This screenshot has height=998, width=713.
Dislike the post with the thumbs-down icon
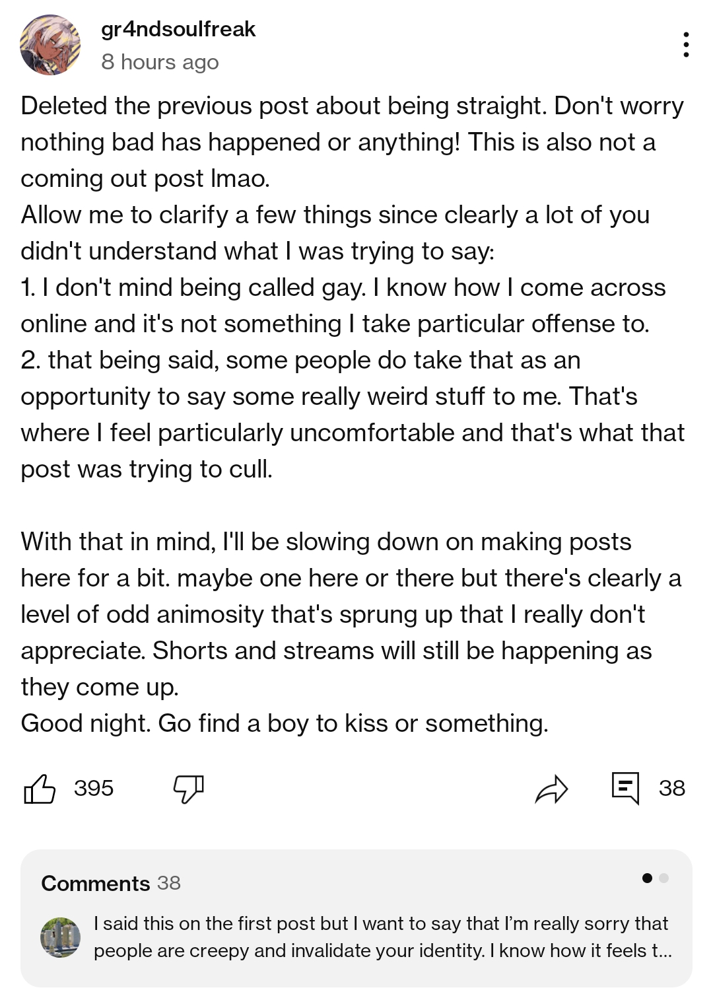[188, 788]
